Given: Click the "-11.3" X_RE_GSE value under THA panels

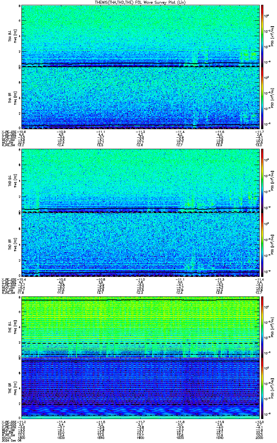Looking at the screenshot, I should [140, 131].
